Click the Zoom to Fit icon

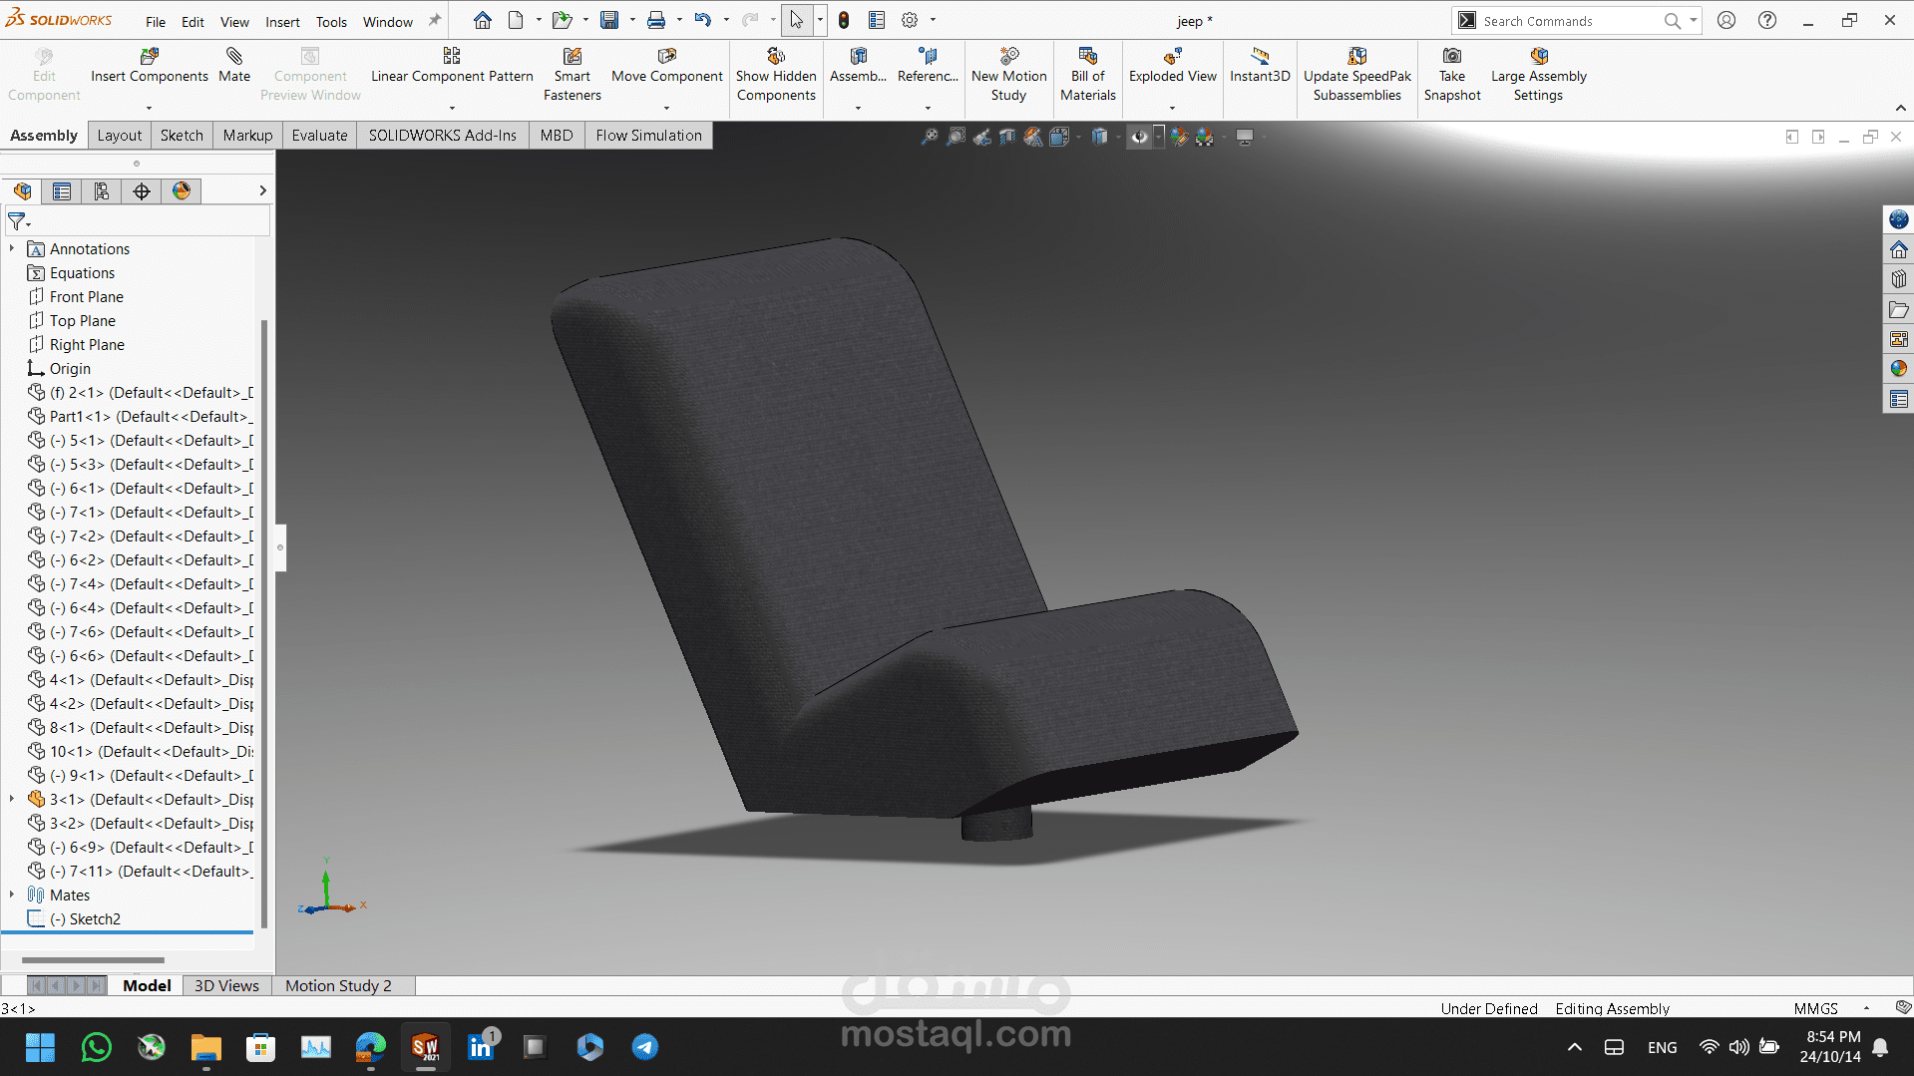[x=929, y=137]
